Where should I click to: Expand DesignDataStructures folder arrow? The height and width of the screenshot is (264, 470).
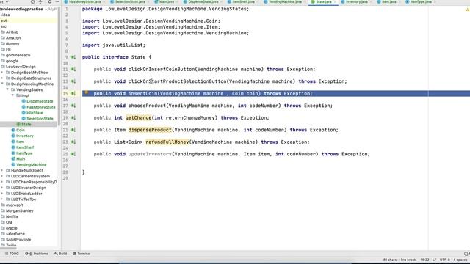click(x=2, y=78)
